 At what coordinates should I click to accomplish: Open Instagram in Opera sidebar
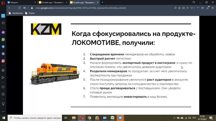3,61
